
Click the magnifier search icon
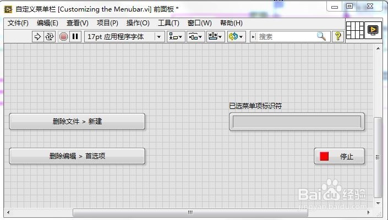(x=321, y=37)
